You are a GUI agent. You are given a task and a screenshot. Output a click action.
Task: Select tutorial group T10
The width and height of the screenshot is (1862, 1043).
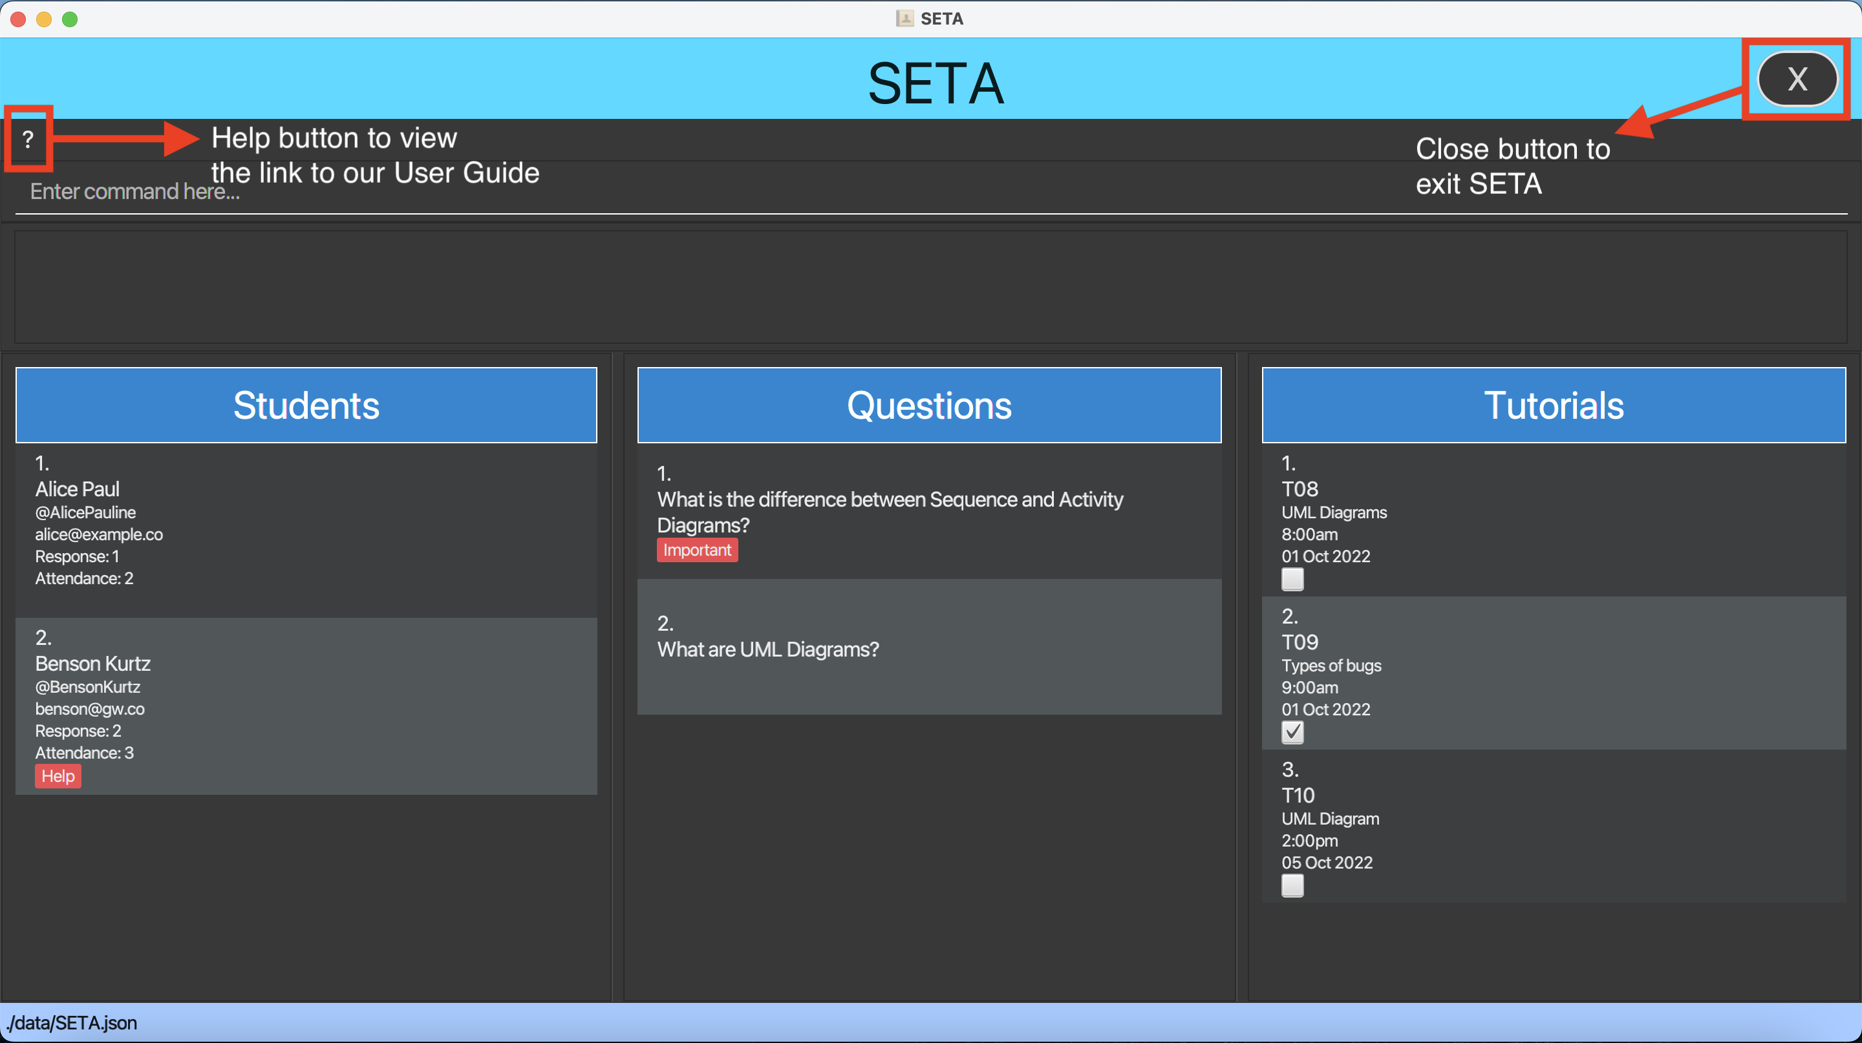1298,795
